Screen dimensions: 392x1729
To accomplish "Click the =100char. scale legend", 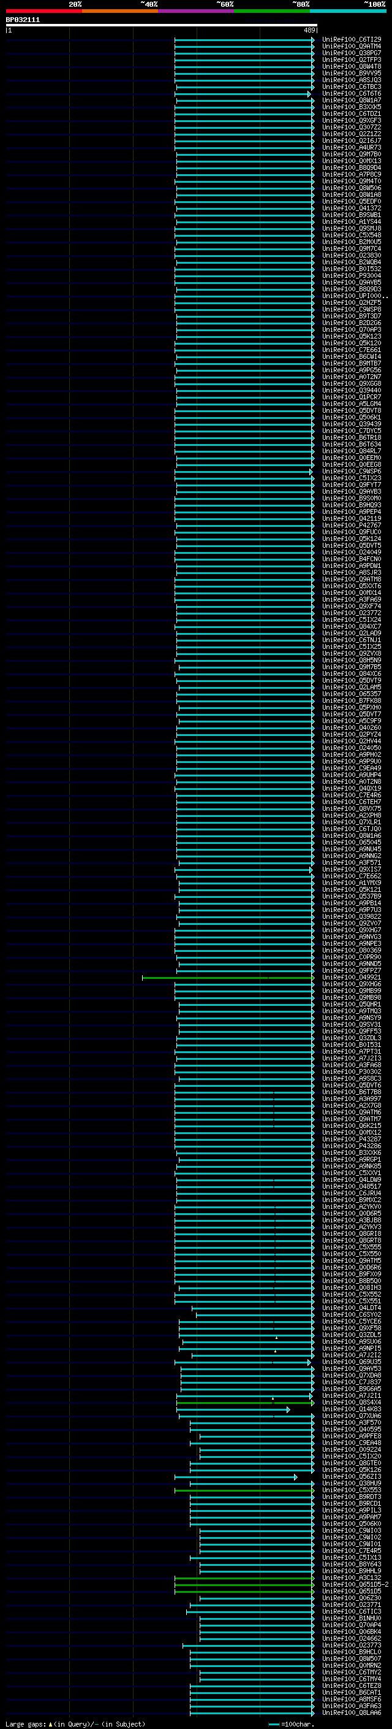I will pos(292,1723).
